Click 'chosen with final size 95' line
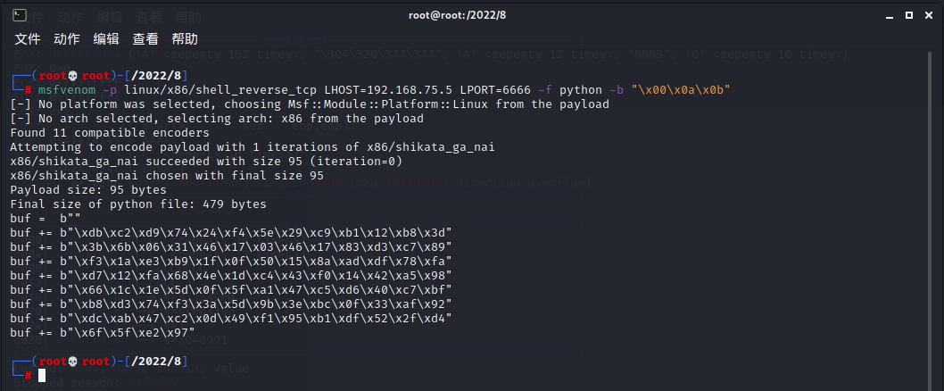The width and height of the screenshot is (944, 391). click(167, 176)
